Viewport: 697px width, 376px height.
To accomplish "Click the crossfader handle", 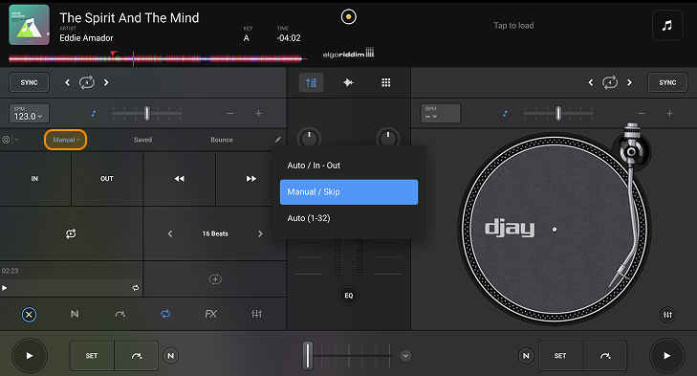I will (x=308, y=356).
